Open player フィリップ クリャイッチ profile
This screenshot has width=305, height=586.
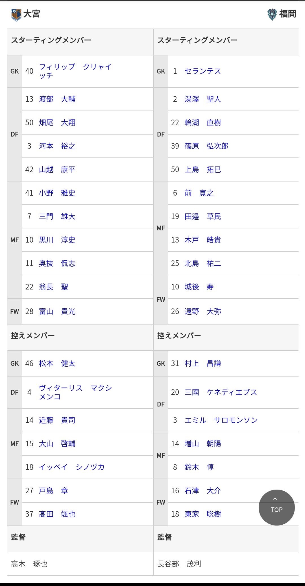pos(75,71)
